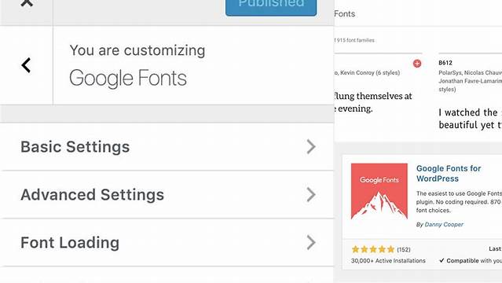Expand Advanced Settings chevron arrow
Screen dimensions: 502x283
[x=311, y=194]
